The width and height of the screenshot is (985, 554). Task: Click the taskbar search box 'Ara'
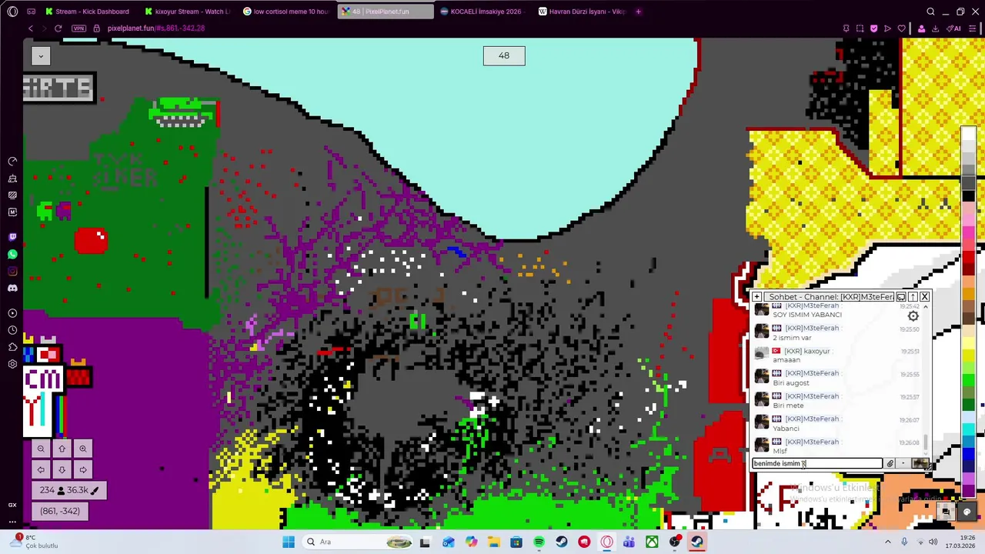point(359,542)
